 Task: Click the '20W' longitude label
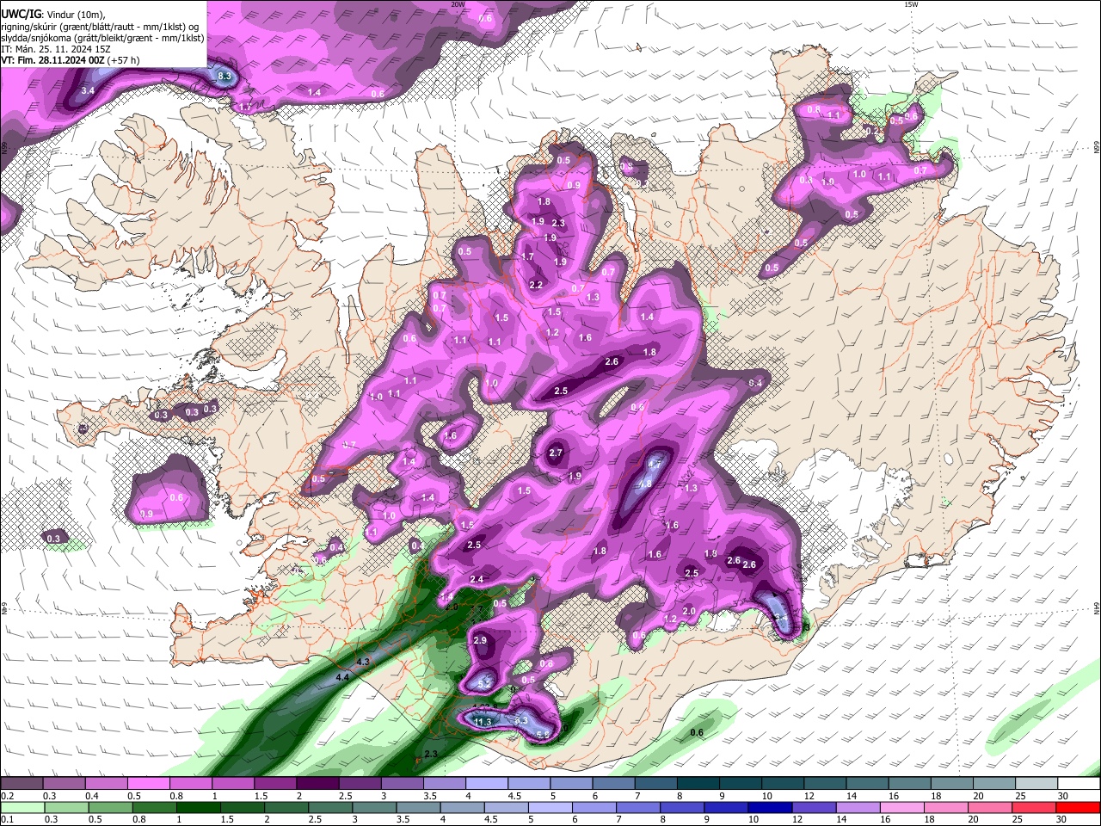coord(458,4)
